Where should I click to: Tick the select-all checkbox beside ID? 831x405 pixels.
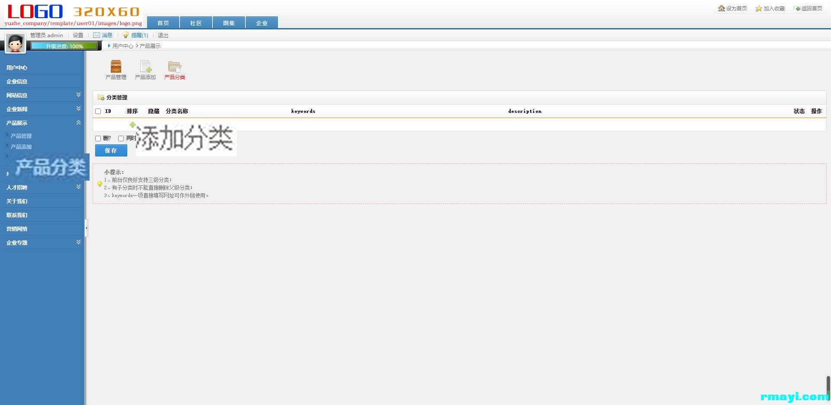click(x=98, y=111)
